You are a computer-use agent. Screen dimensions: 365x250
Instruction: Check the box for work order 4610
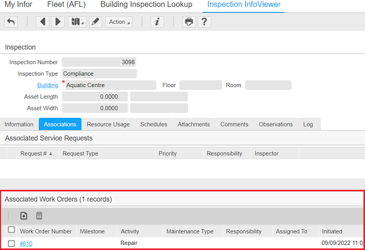click(x=11, y=243)
